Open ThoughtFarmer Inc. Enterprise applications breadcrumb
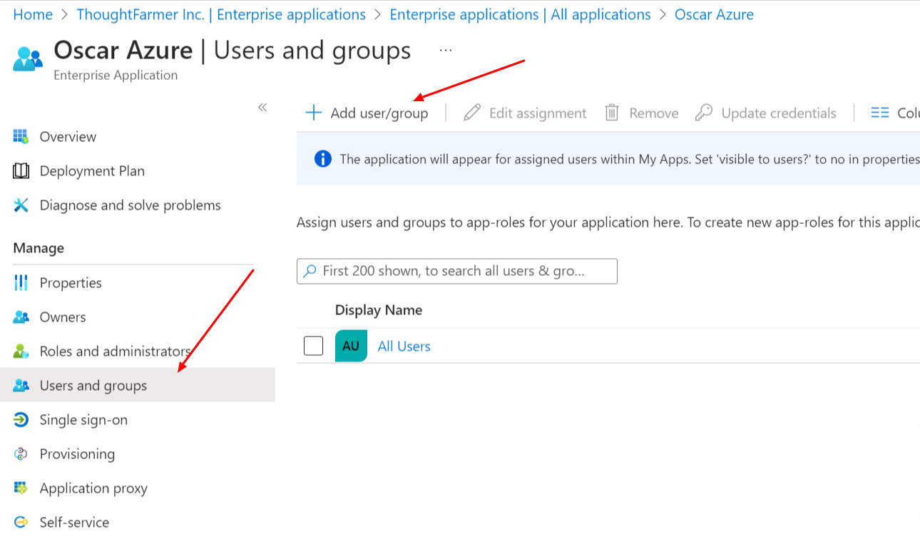The image size is (920, 539). tap(221, 14)
